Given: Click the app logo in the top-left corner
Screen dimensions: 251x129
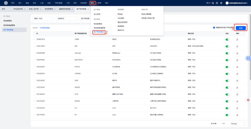Looking at the screenshot, I should click(x=6, y=3).
